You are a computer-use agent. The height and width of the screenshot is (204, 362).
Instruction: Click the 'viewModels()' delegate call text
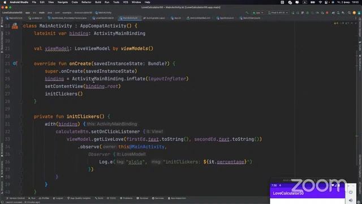tap(137, 49)
